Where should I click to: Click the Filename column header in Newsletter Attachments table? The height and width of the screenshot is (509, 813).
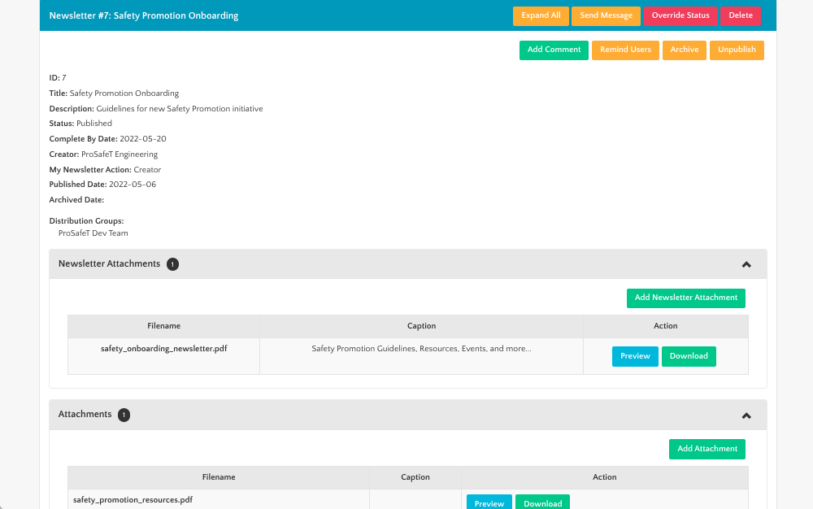pos(164,326)
